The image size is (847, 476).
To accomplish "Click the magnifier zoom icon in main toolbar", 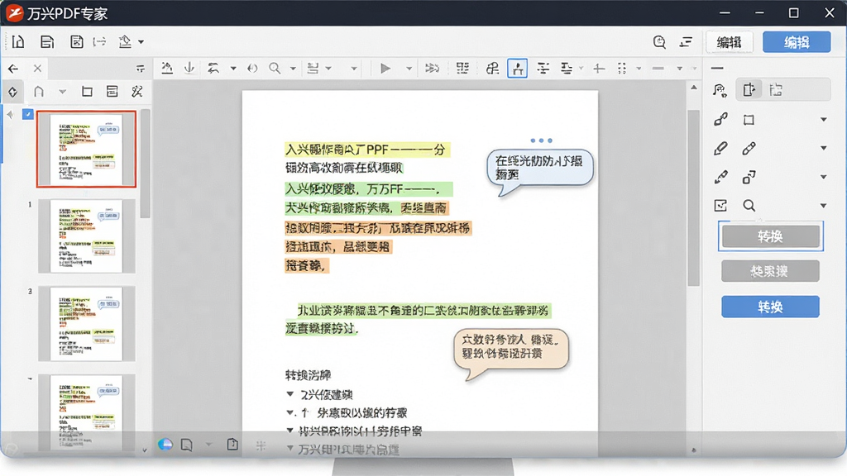I will tap(275, 68).
